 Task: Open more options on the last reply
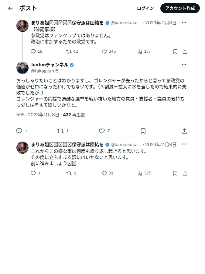point(184,144)
